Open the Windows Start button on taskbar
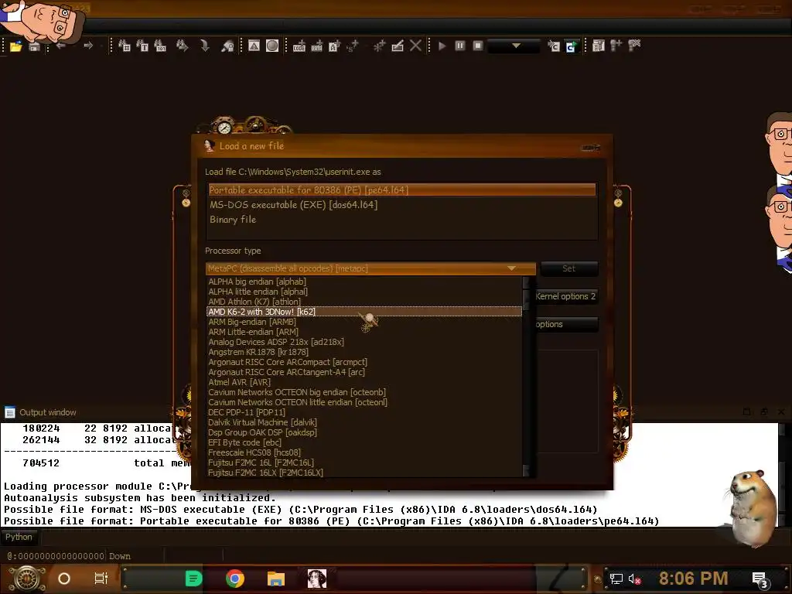Image resolution: width=792 pixels, height=594 pixels. [27, 579]
